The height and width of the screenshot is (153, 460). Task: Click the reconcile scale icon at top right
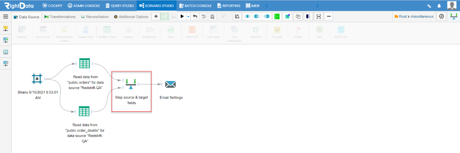454,16
